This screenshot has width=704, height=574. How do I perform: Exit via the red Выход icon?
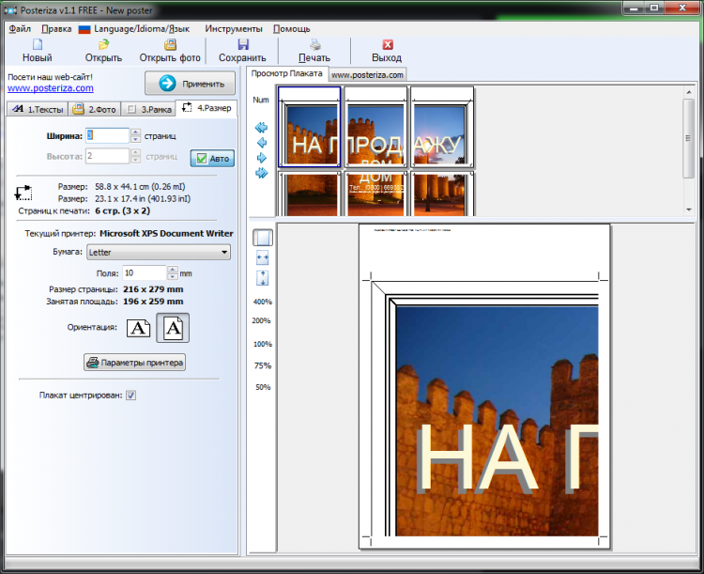pyautogui.click(x=386, y=44)
